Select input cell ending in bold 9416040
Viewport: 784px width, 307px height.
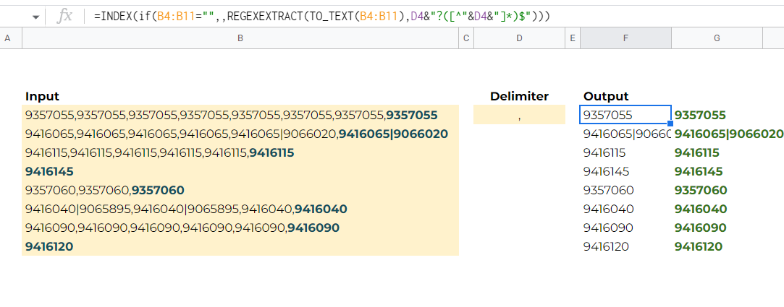[x=240, y=209]
